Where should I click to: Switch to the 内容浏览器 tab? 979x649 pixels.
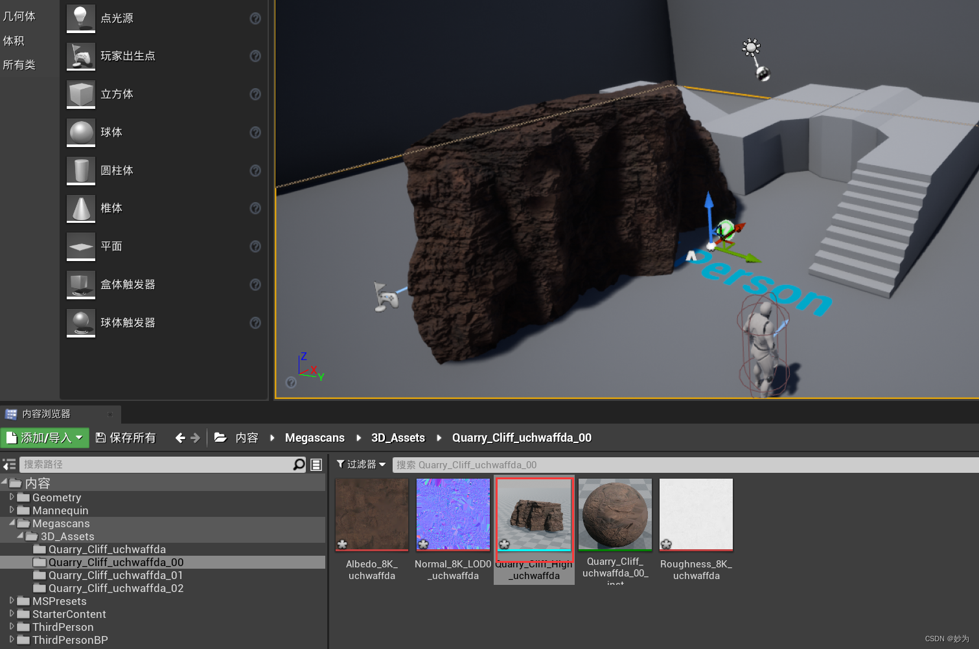[46, 414]
